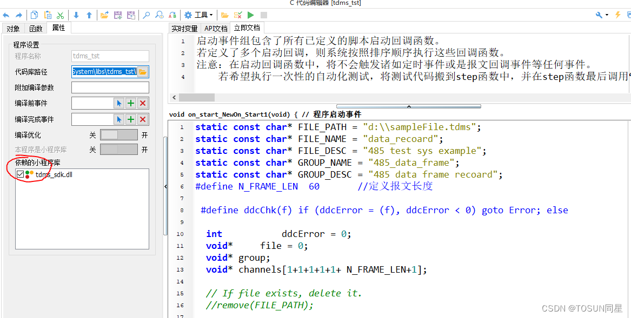
Task: Click the FILE_PATH code line
Action: pos(338,127)
